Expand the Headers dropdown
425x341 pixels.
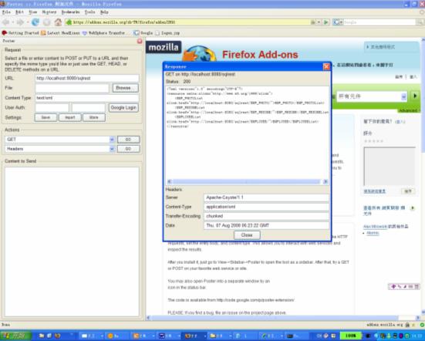(112, 149)
